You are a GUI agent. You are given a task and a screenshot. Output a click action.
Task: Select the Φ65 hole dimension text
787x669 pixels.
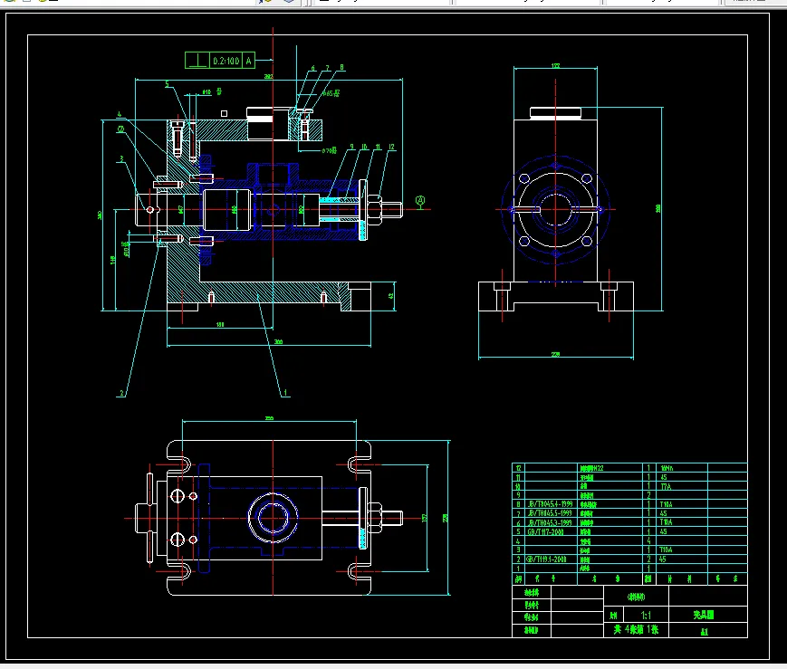331,93
